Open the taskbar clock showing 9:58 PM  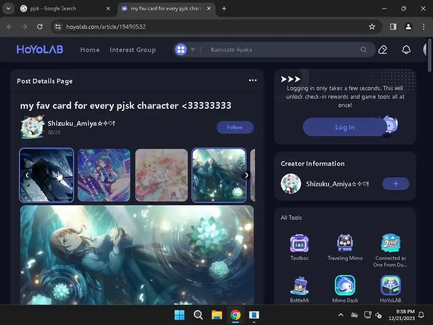tap(402, 315)
